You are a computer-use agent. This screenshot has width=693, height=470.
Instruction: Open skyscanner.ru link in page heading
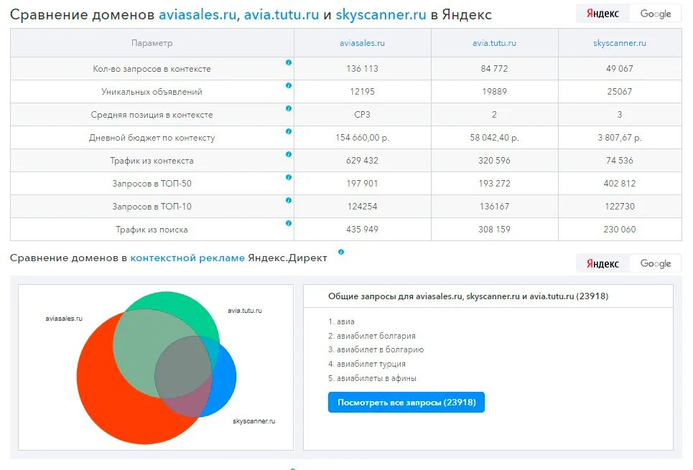pos(381,14)
